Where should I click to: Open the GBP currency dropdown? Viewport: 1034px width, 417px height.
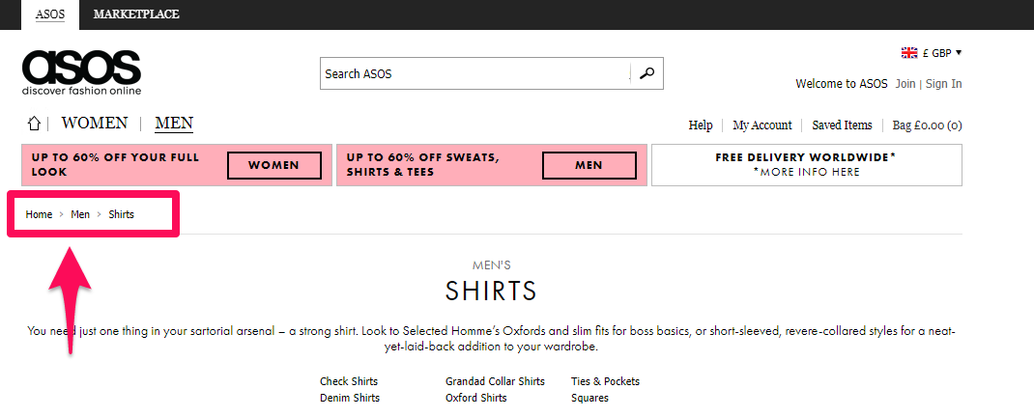941,53
